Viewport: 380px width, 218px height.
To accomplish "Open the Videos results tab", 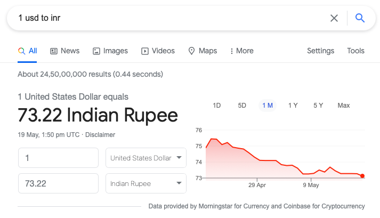I will click(x=158, y=51).
